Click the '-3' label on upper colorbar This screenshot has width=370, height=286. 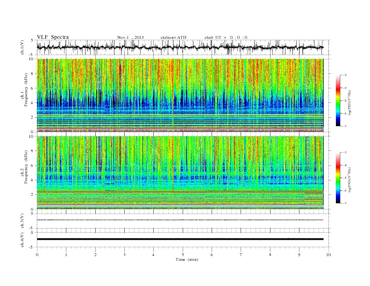point(345,75)
